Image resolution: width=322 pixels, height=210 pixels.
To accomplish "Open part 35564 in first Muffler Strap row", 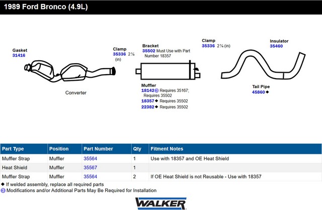I will [91, 158].
